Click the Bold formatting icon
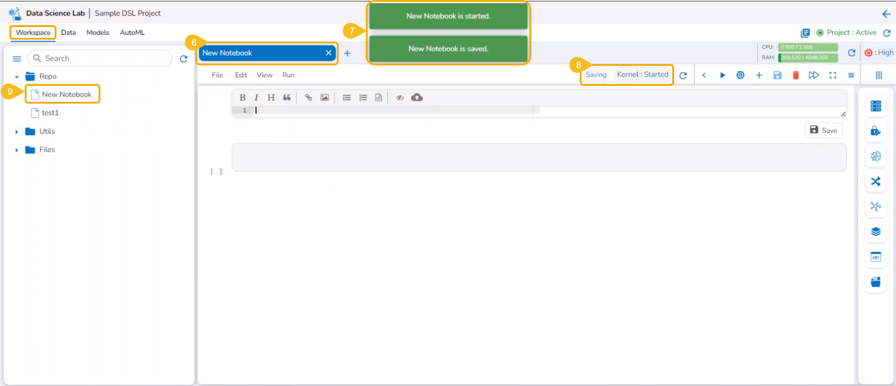 click(x=242, y=98)
